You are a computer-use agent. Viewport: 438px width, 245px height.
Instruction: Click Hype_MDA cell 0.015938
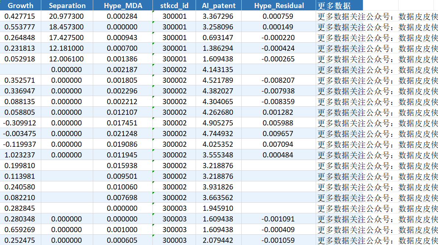click(x=123, y=166)
